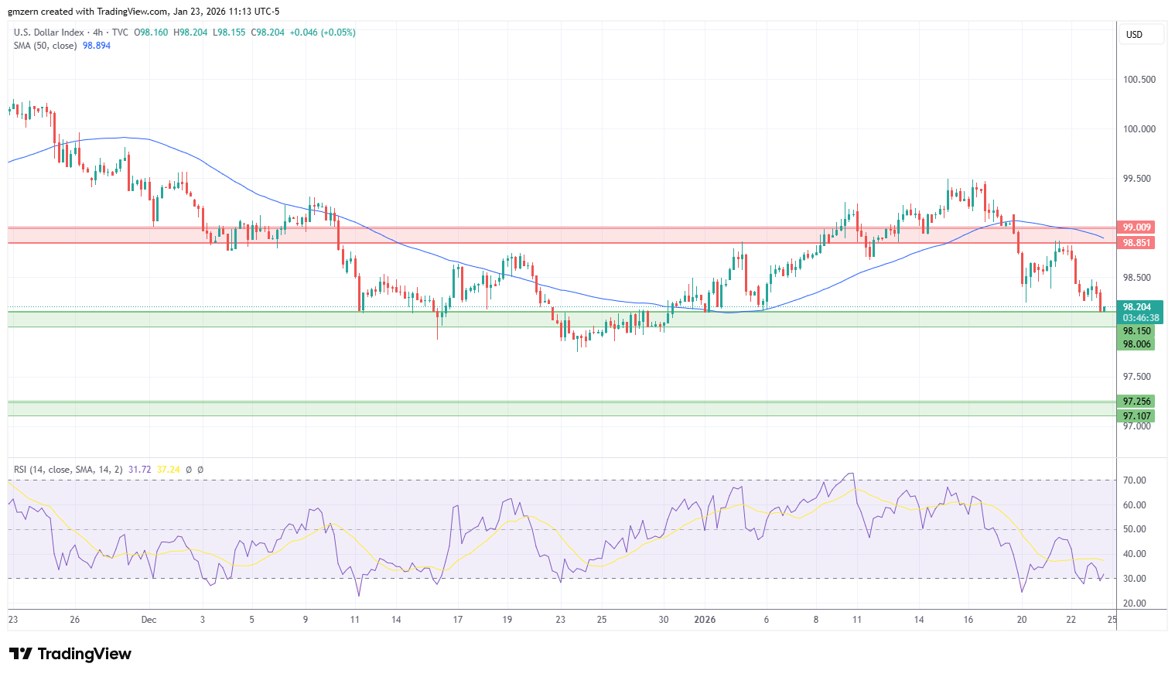Screen dimensions: 1175x677
Task: Click the TVC exchange label
Action: pyautogui.click(x=120, y=32)
